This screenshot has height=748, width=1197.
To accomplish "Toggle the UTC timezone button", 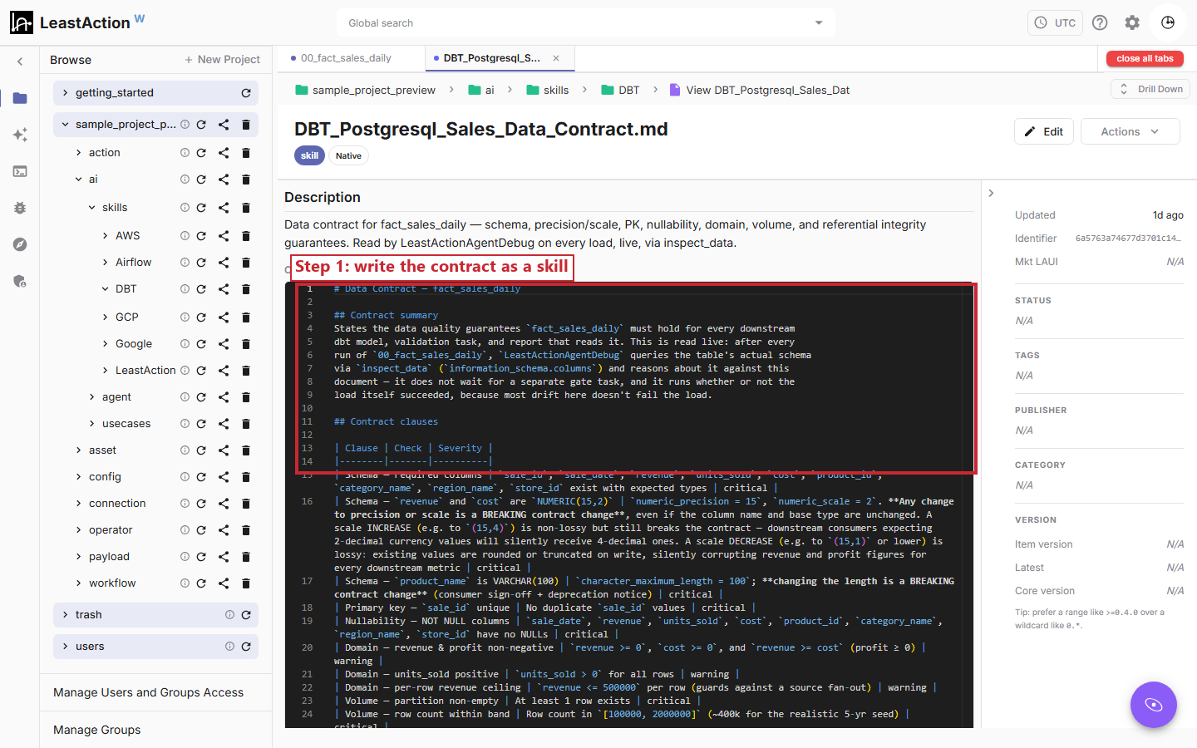I will (x=1056, y=22).
